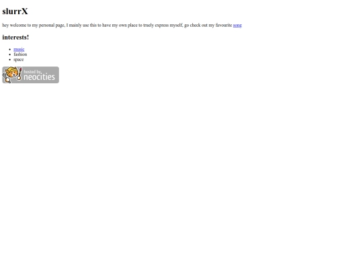This screenshot has height=272, width=363.
Task: Open the favourite song link
Action: tap(237, 26)
